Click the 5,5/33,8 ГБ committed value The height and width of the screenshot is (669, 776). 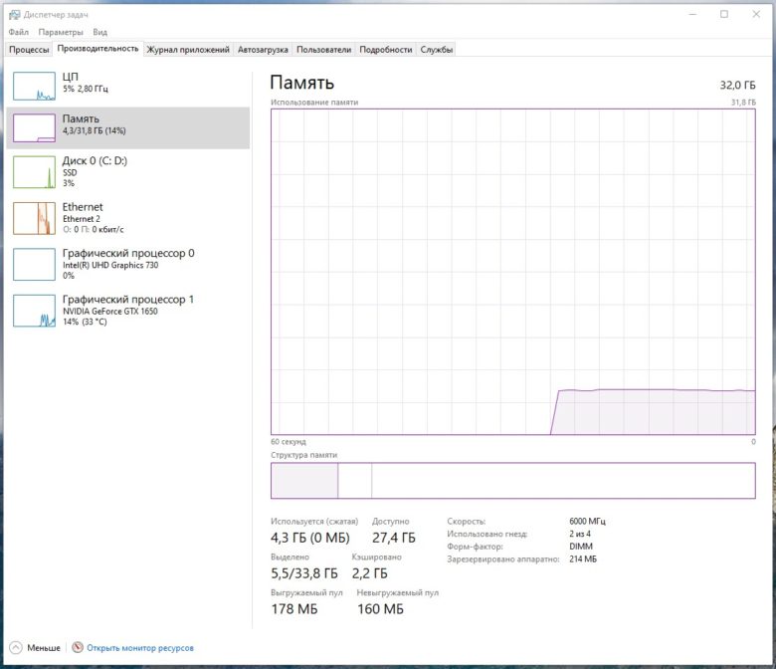coord(304,573)
